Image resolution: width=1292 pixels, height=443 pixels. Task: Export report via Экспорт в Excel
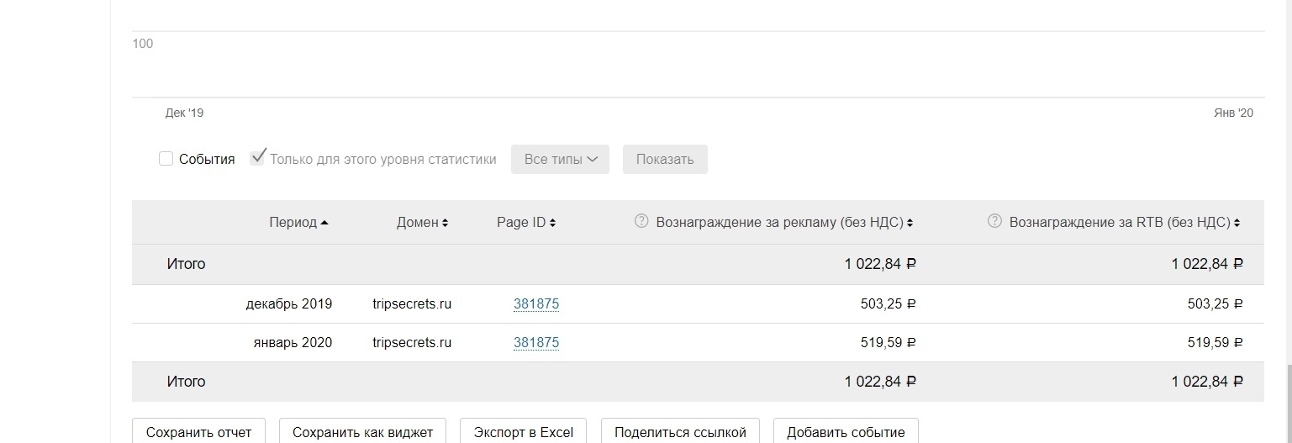point(523,432)
